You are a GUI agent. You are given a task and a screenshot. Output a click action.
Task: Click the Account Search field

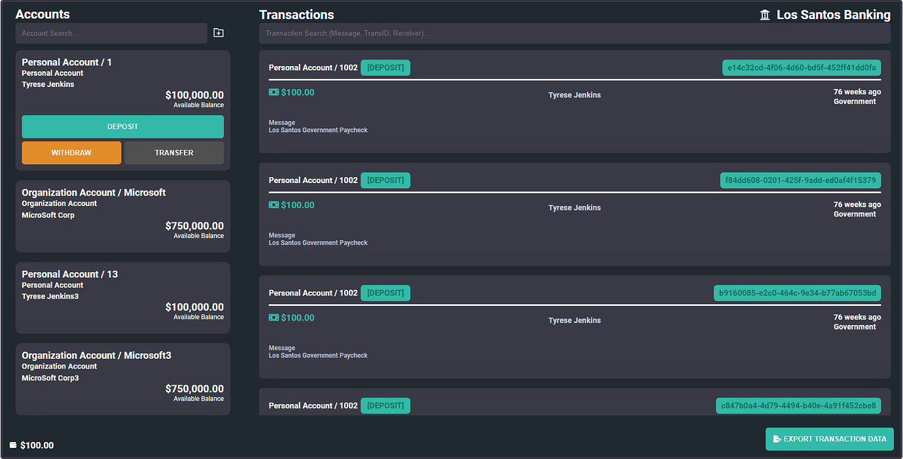click(x=111, y=32)
